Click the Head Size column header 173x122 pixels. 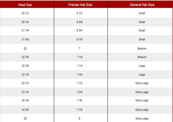point(25,5)
